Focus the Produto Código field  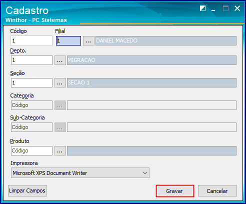(x=31, y=151)
